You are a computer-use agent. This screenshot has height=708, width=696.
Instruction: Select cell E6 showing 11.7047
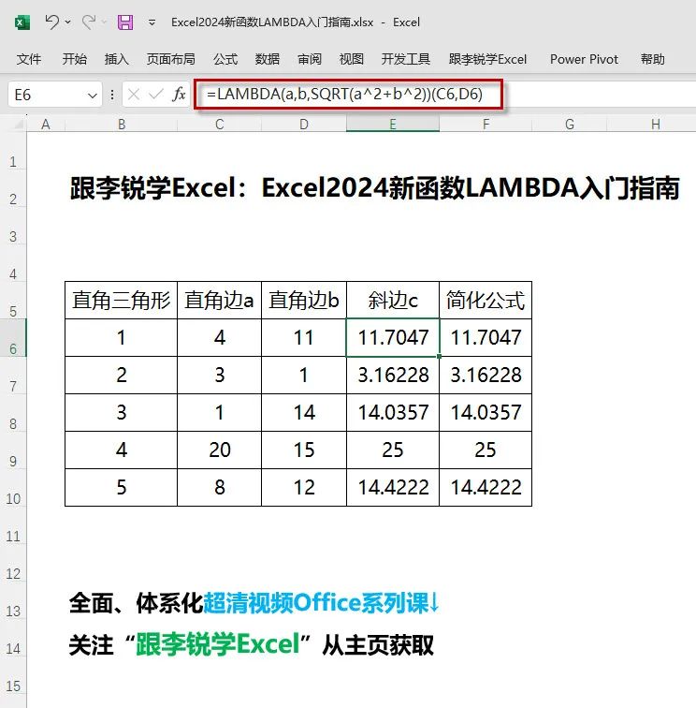pyautogui.click(x=393, y=338)
